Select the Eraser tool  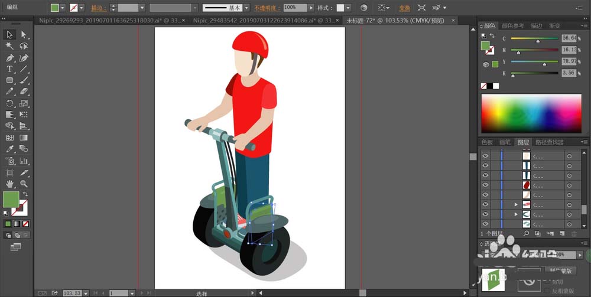tap(24, 92)
